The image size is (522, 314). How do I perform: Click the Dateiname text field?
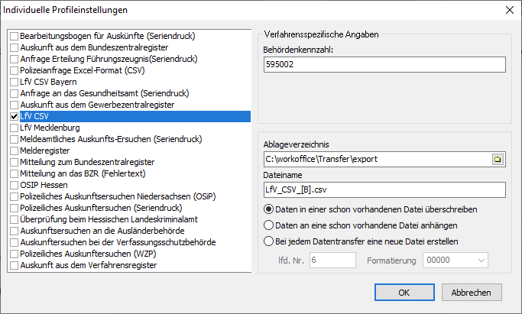click(384, 189)
